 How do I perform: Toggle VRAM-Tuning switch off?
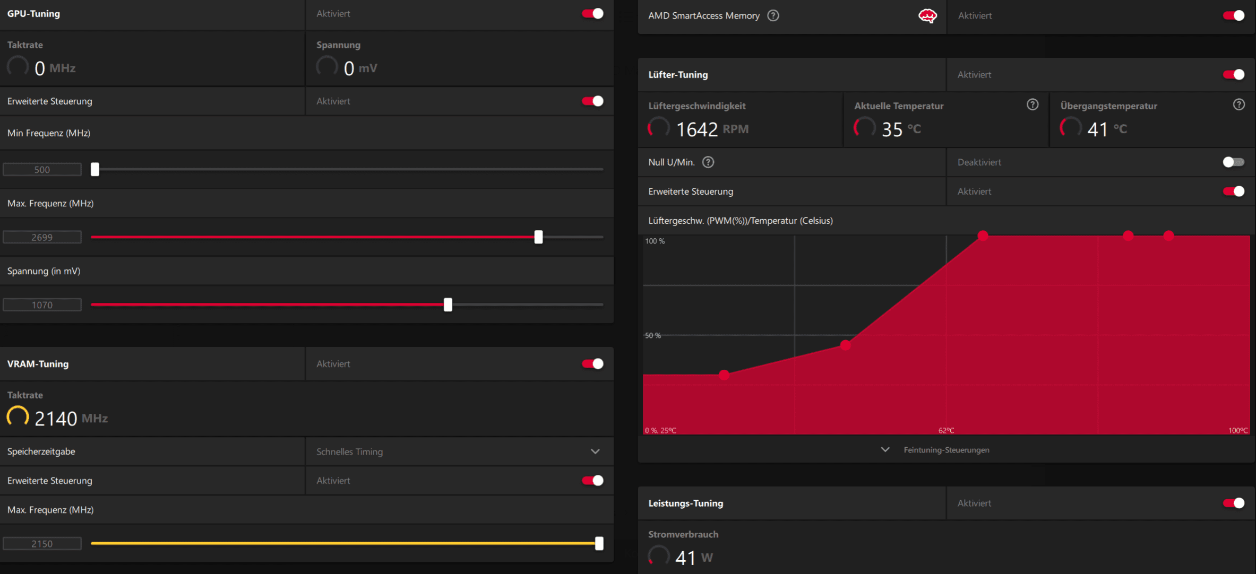click(x=592, y=364)
